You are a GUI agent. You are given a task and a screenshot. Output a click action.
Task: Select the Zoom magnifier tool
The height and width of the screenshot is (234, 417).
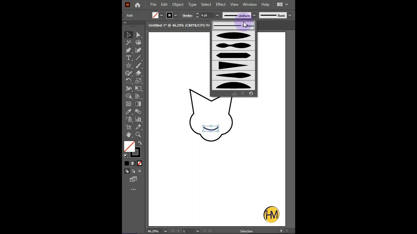138,135
